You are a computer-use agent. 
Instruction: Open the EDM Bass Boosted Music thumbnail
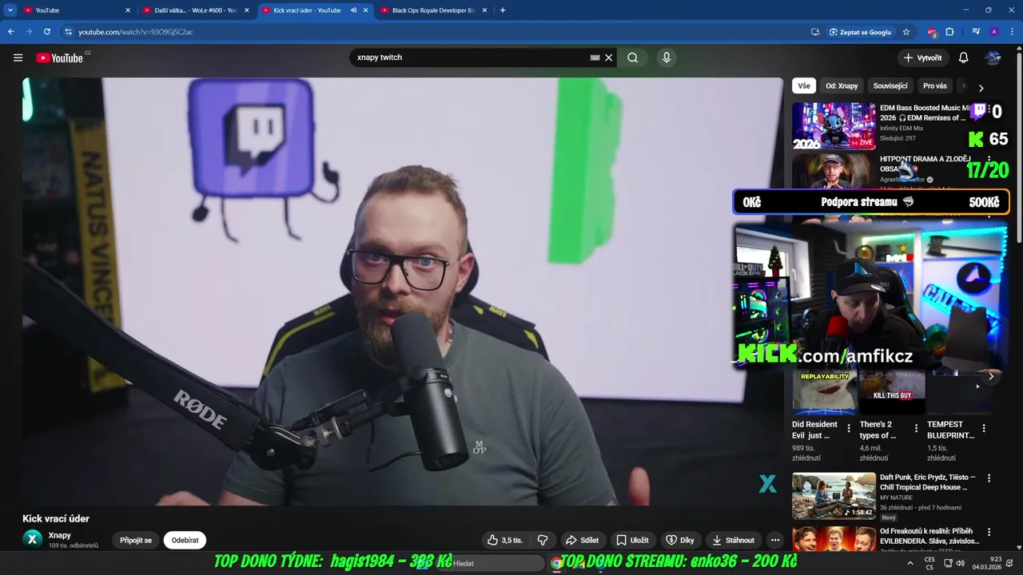point(834,125)
